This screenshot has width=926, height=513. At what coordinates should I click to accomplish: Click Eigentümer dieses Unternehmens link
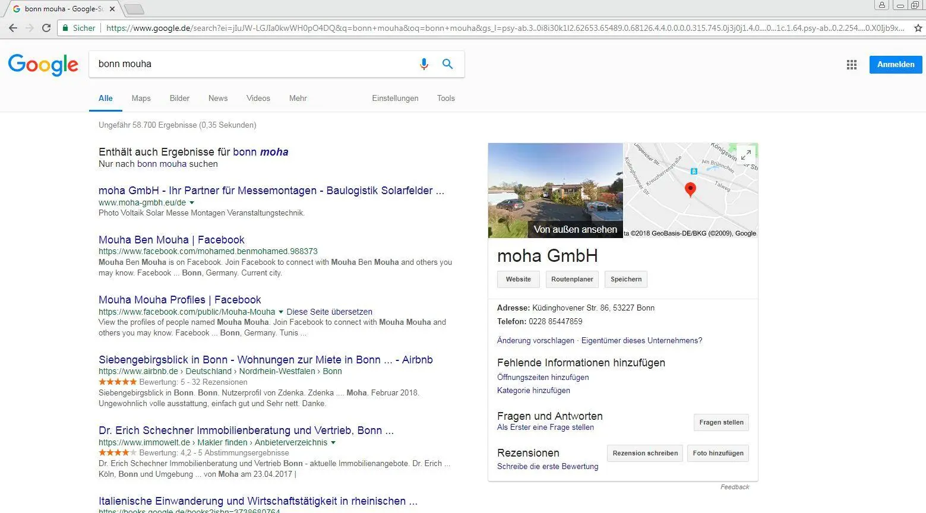(x=641, y=341)
